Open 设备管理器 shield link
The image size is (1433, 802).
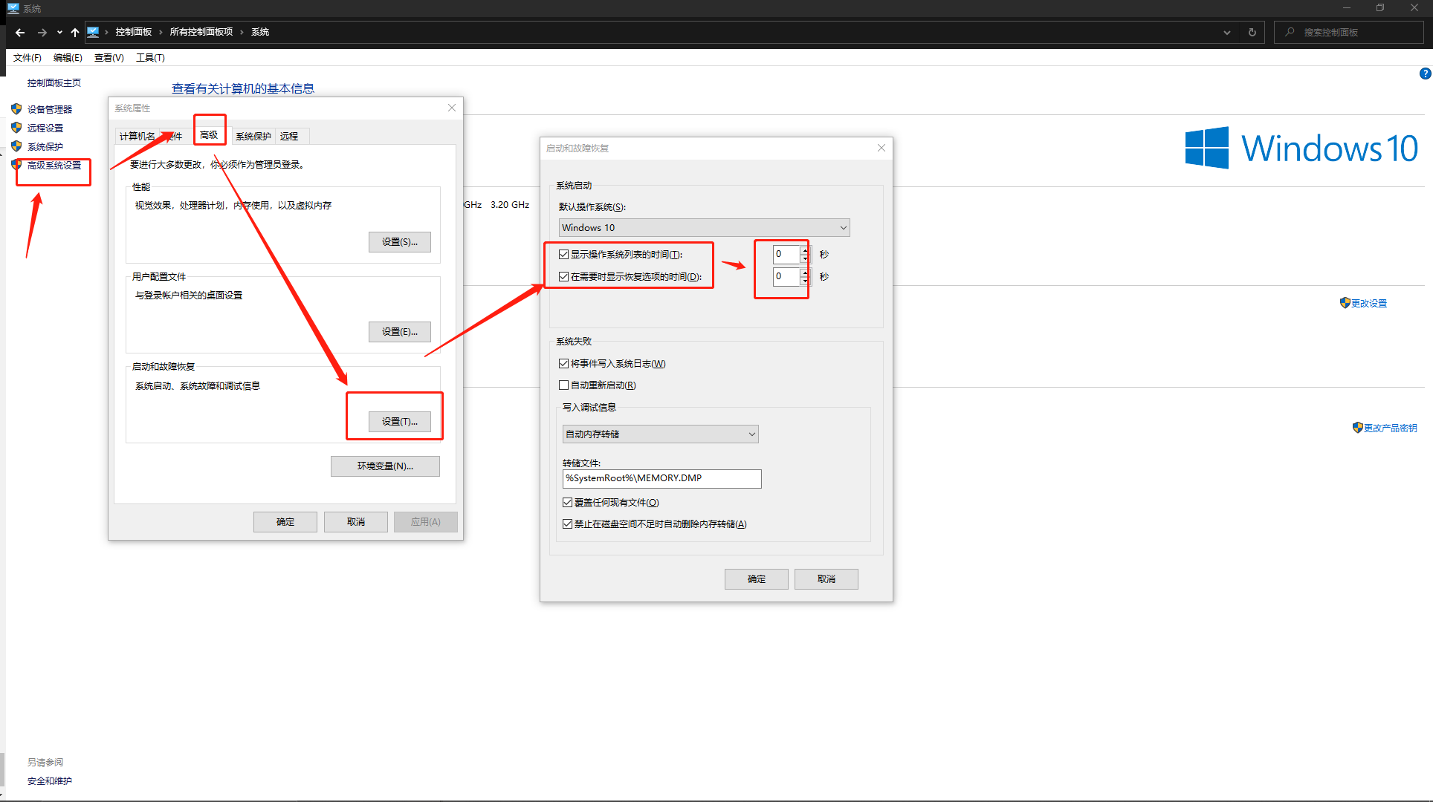[x=49, y=109]
